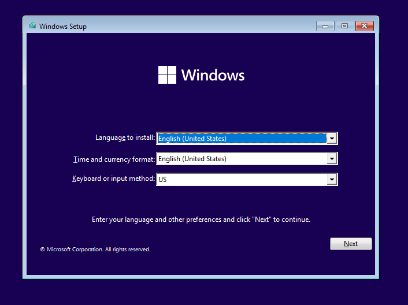Open the Time and currency format arrow

(331, 159)
